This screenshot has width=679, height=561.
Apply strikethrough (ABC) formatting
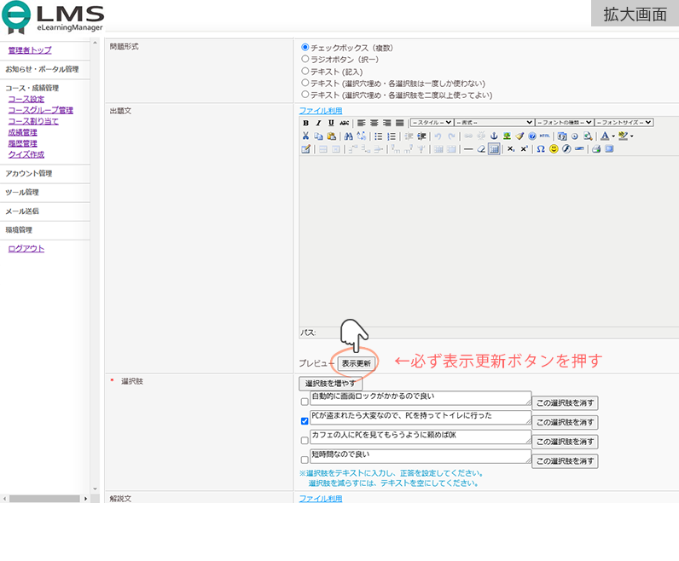(345, 123)
